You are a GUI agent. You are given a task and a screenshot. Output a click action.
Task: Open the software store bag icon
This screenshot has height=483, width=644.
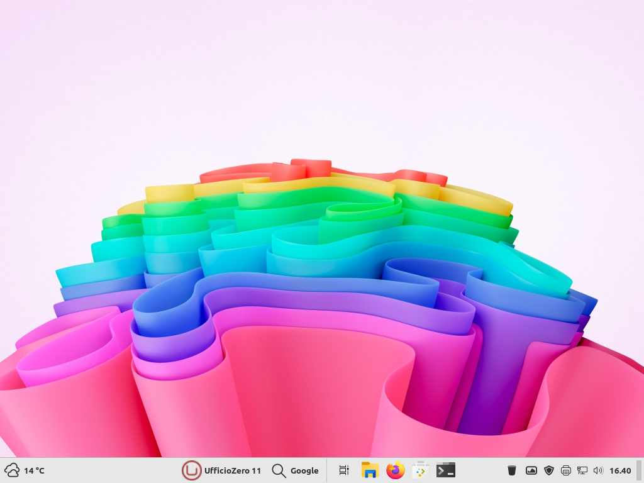(420, 470)
